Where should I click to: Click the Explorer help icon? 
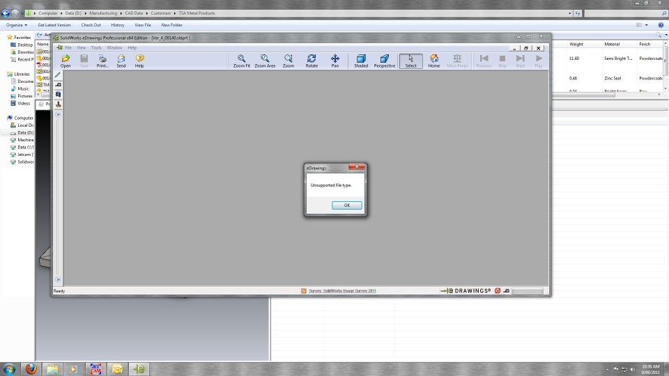(661, 25)
